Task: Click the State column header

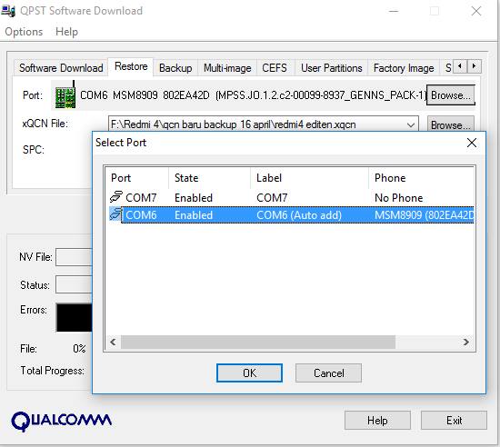Action: [x=209, y=178]
